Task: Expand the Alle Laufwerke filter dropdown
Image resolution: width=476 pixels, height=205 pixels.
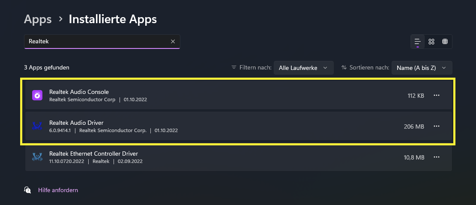Action: tap(303, 68)
